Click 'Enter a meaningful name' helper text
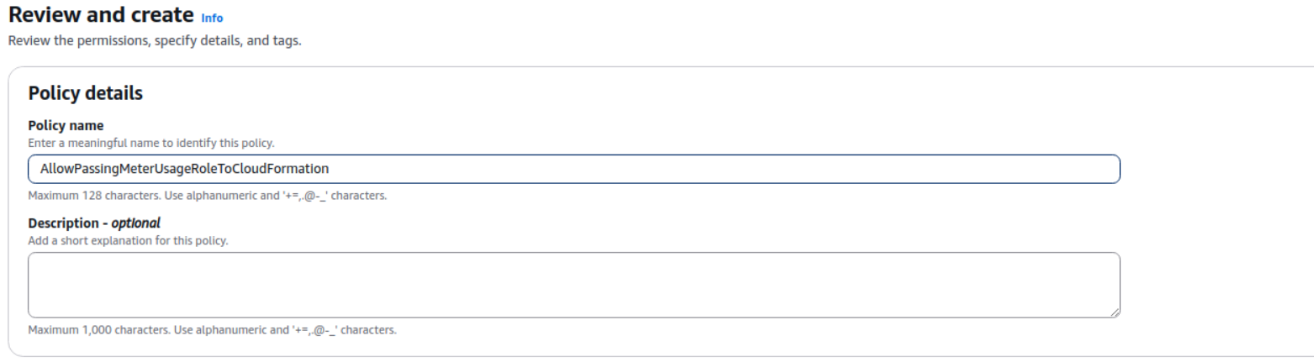The width and height of the screenshot is (1314, 362). click(x=151, y=143)
